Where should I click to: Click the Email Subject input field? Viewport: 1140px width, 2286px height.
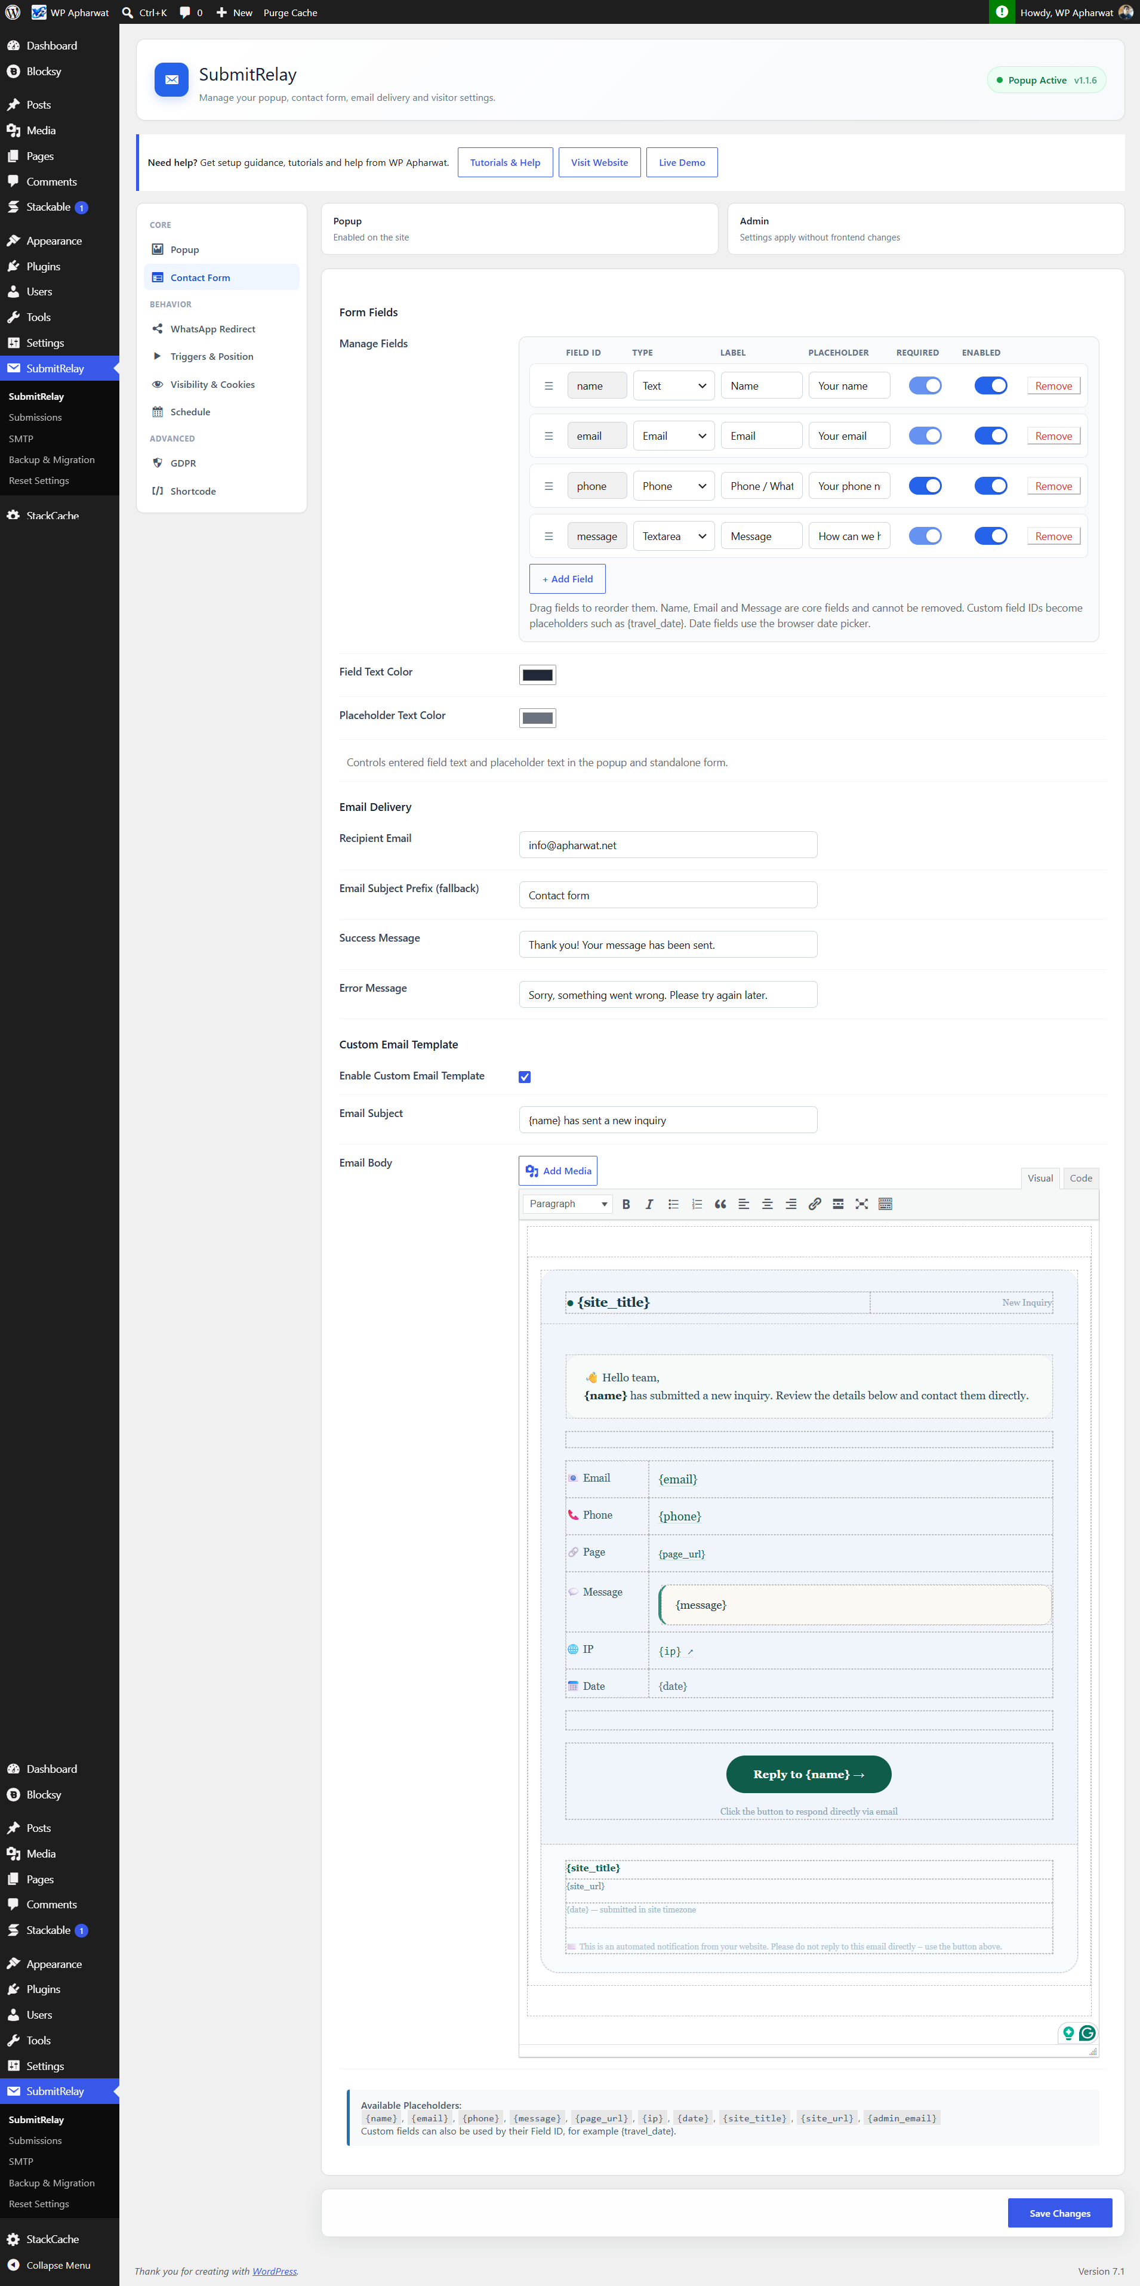[x=668, y=1120]
